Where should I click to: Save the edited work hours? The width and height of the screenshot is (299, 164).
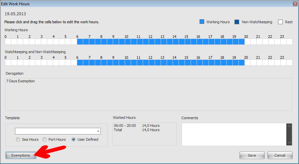point(252,155)
